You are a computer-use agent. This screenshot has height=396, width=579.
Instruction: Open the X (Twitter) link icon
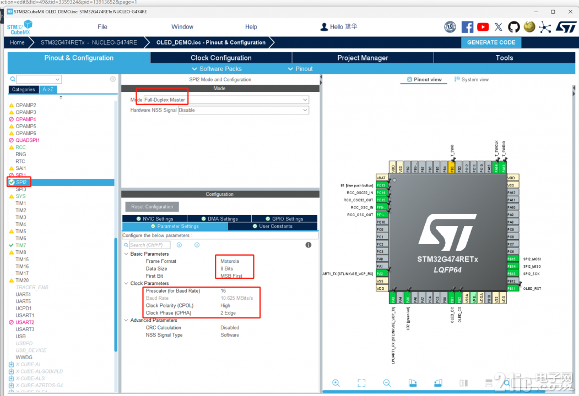click(499, 27)
